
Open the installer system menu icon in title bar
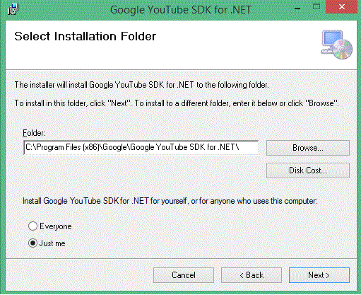point(13,9)
